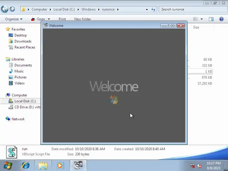The height and width of the screenshot is (171, 228).
Task: Open Explorer help
Action: click(x=221, y=19)
